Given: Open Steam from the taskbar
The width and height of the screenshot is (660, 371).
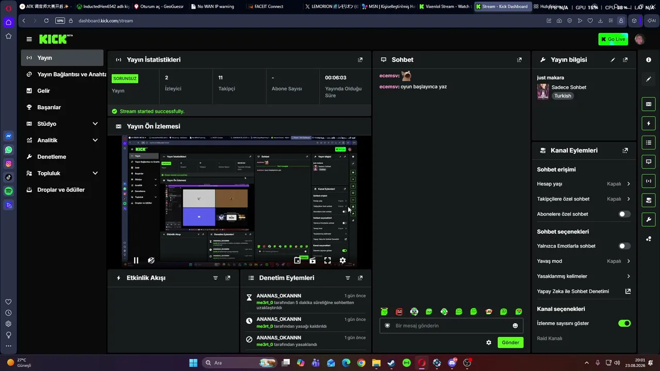Looking at the screenshot, I should point(391,363).
